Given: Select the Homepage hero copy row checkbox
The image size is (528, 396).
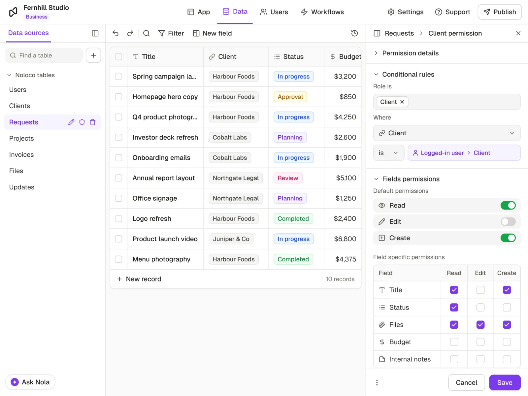Looking at the screenshot, I should tap(118, 97).
